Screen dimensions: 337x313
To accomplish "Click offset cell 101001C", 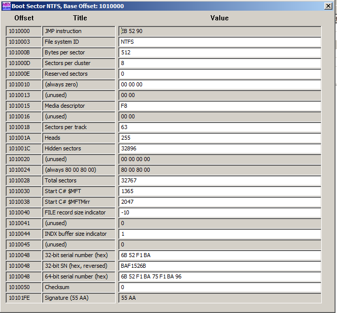I will 24,149.
